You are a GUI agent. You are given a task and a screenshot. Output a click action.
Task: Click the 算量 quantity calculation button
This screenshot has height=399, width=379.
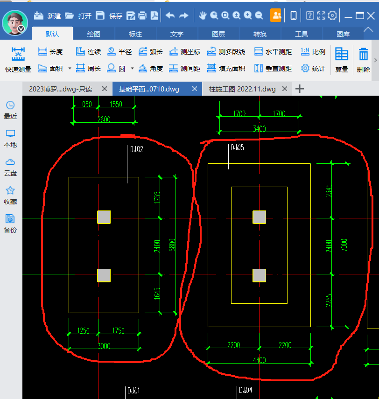(x=342, y=60)
